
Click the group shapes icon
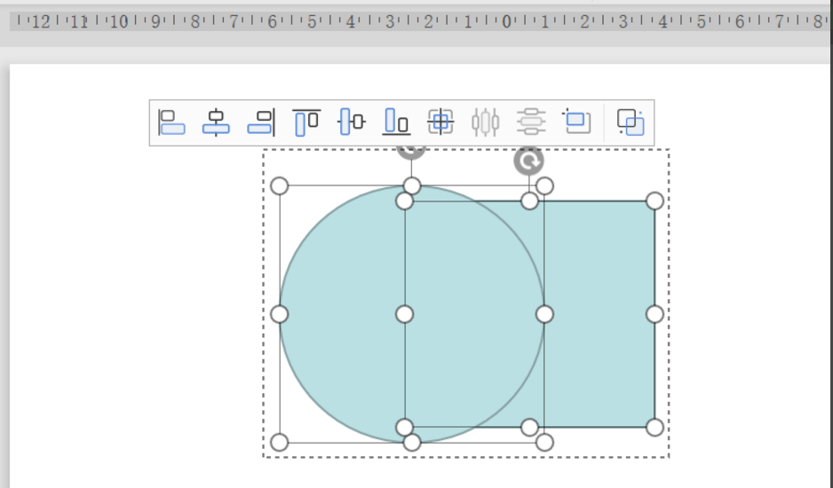click(x=631, y=122)
